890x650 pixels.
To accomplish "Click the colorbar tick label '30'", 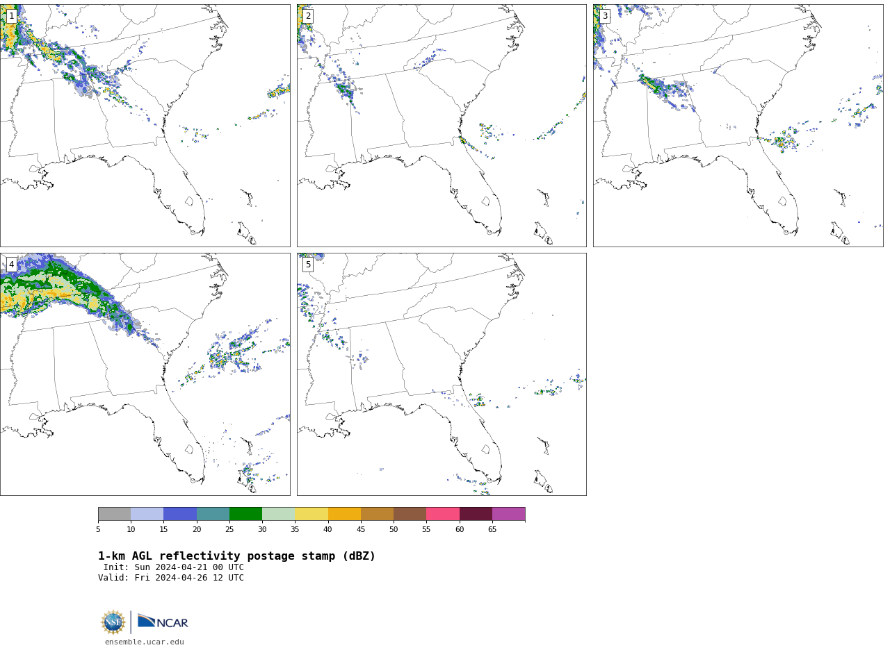I will [x=262, y=530].
